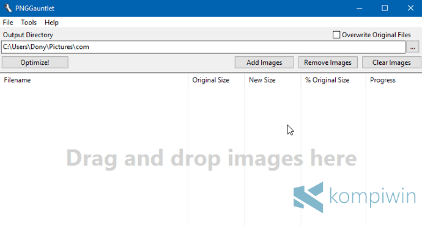
Task: Enable Overwrite Original Files checkbox
Action: [x=336, y=35]
